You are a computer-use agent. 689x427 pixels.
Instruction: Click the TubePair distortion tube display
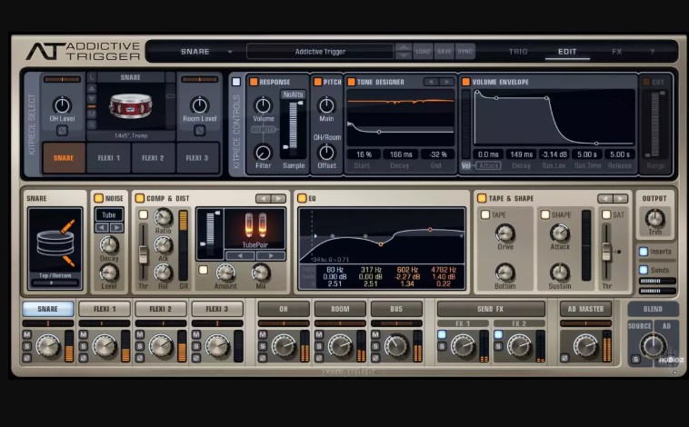point(255,228)
